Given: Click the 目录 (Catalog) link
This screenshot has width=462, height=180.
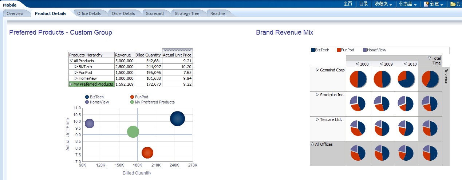Looking at the screenshot, I should click(364, 4).
